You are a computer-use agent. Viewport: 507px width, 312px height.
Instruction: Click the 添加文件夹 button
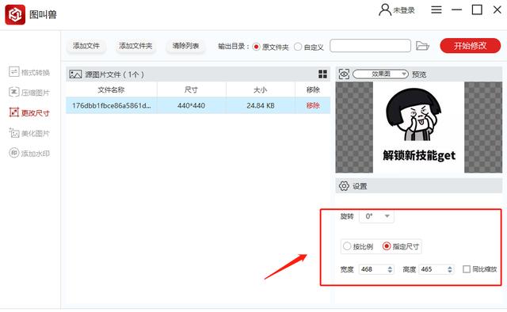point(135,46)
